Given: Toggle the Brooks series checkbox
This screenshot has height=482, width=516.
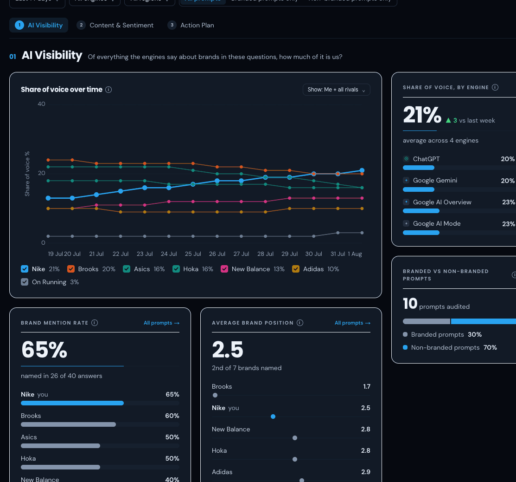Looking at the screenshot, I should [x=71, y=269].
